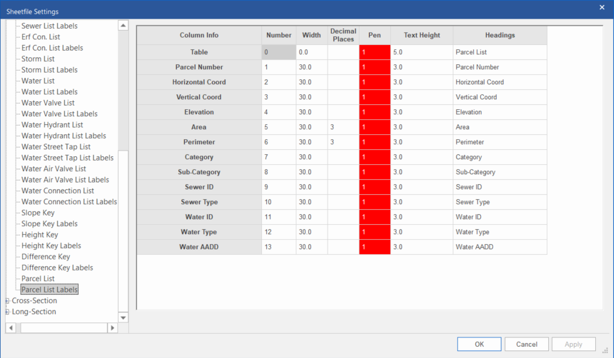614x358 pixels.
Task: Edit Headings cell for Sewer Type
Action: pos(499,202)
